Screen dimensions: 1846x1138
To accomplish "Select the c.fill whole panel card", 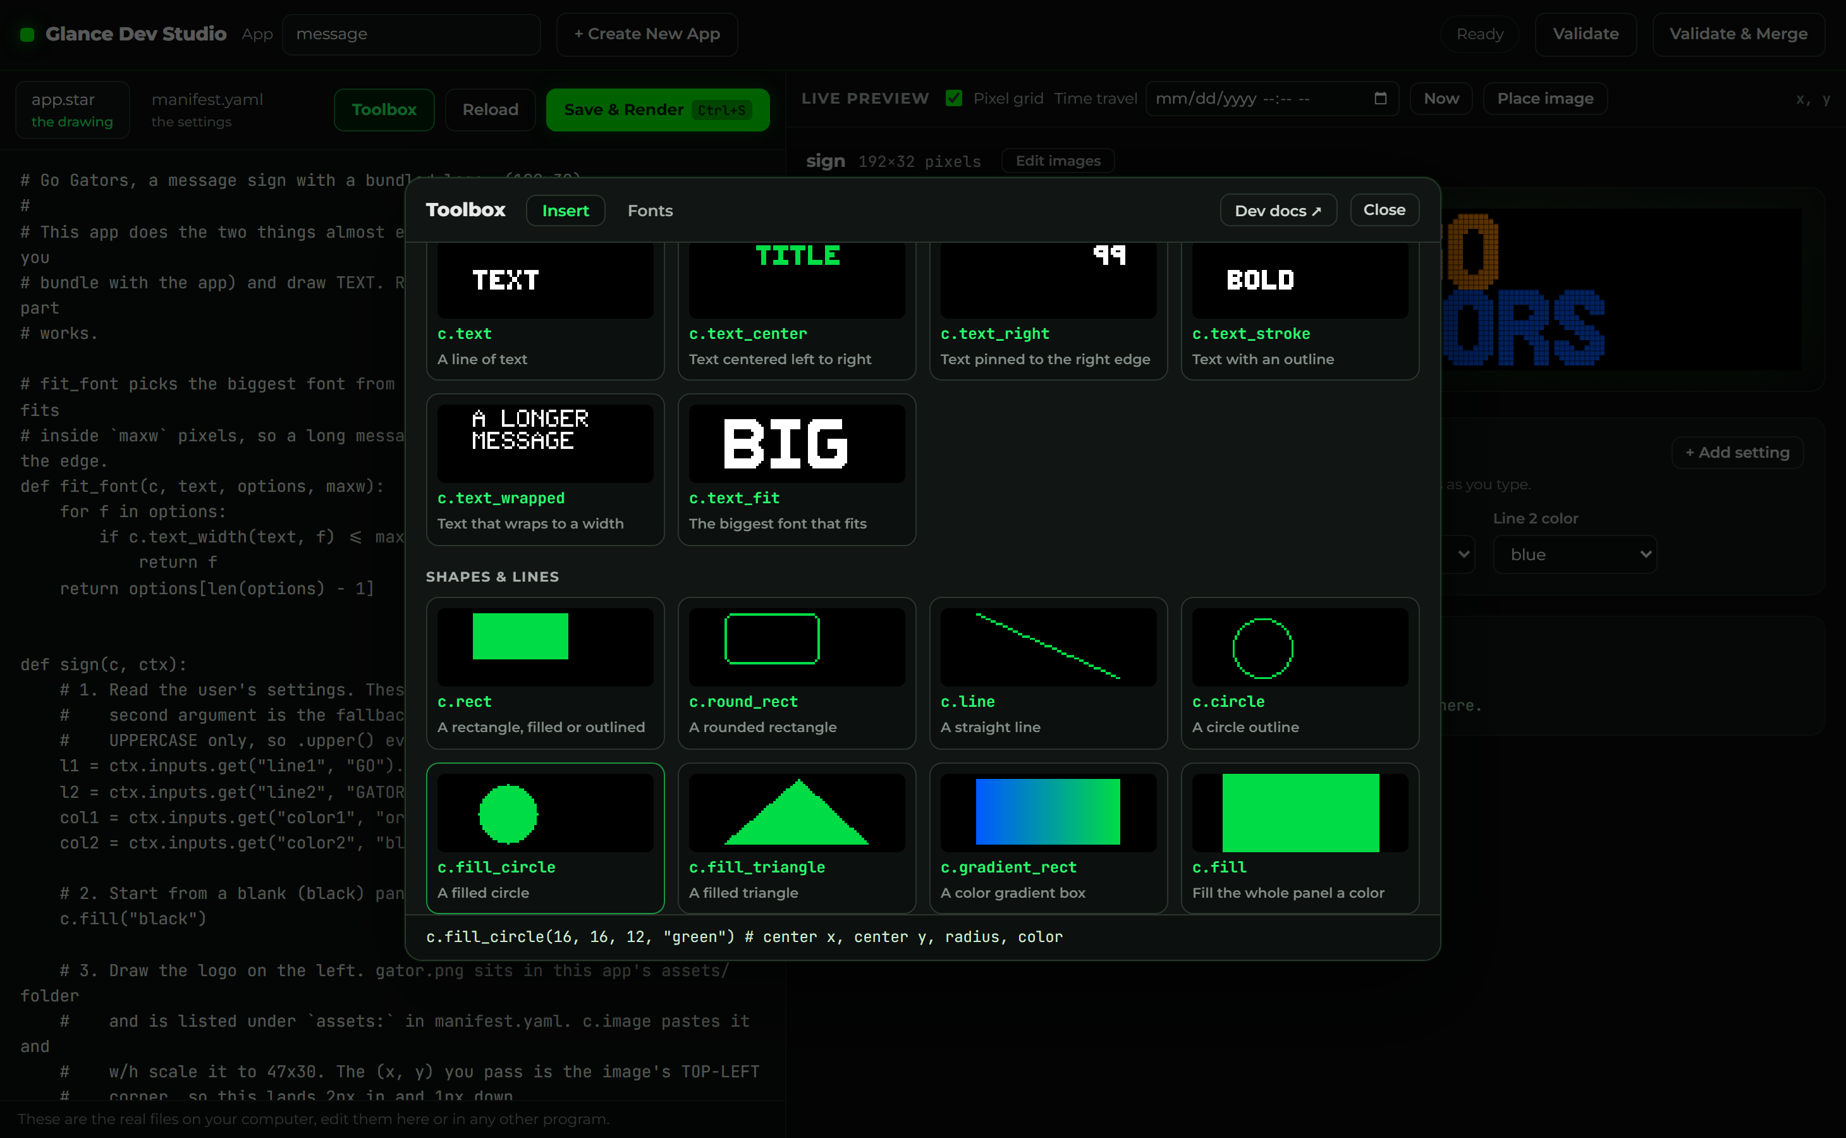I will pos(1300,838).
